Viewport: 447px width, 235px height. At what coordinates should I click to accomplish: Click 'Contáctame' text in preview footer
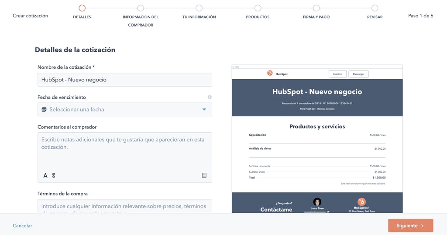point(276,209)
